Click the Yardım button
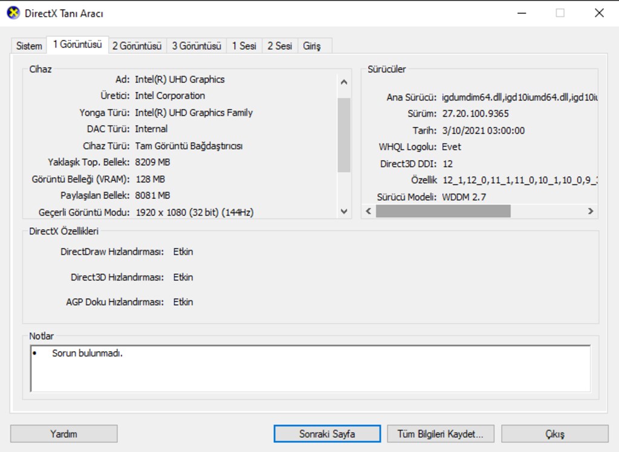This screenshot has width=619, height=452. click(63, 434)
